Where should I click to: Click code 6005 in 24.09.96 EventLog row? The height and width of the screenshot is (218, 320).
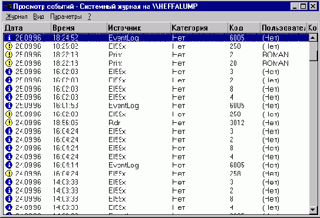(x=237, y=165)
